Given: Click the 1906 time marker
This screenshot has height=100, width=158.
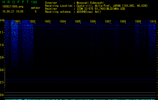Looking at the screenshot, I should pyautogui.click(x=93, y=21).
